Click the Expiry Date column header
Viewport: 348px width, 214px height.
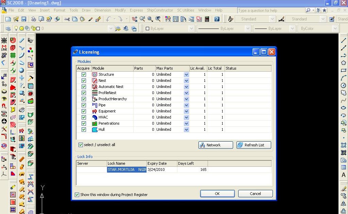click(x=162, y=163)
